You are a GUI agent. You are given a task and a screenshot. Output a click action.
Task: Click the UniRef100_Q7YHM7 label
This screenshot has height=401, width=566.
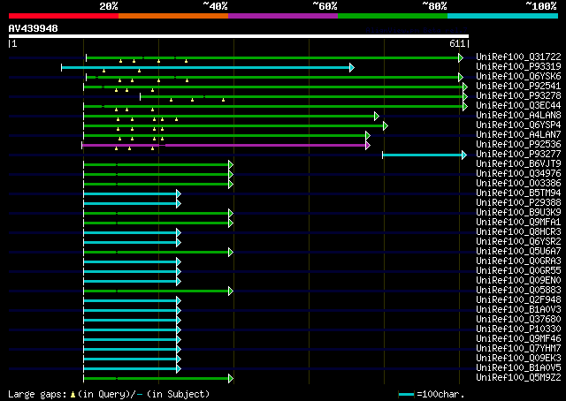(x=518, y=348)
